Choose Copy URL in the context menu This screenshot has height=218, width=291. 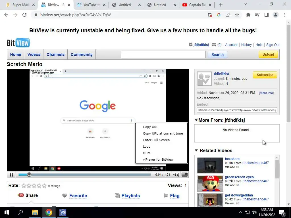151,127
